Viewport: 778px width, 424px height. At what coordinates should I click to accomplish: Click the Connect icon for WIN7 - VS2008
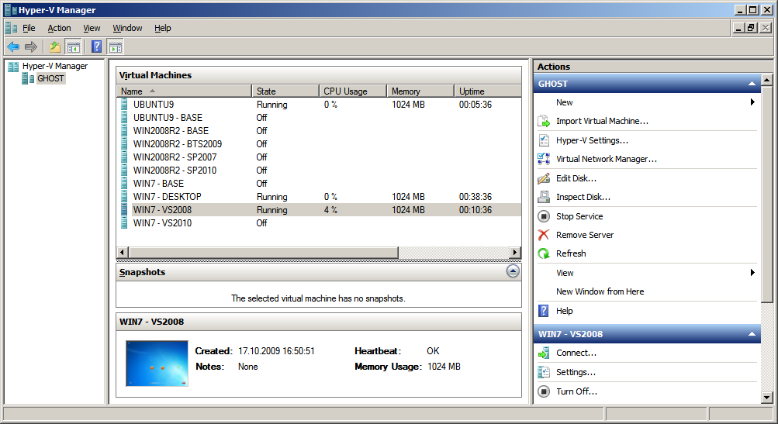click(x=544, y=353)
